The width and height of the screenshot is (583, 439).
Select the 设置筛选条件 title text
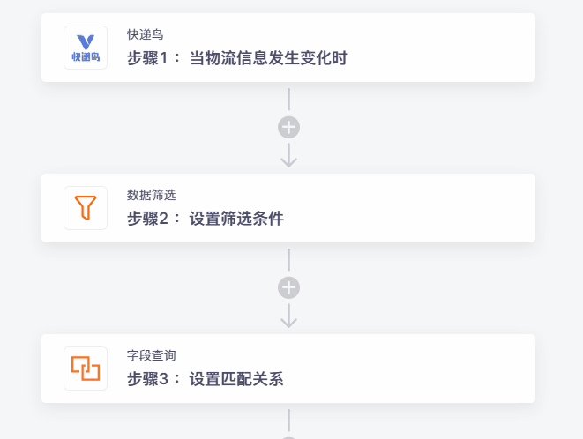[x=236, y=219]
